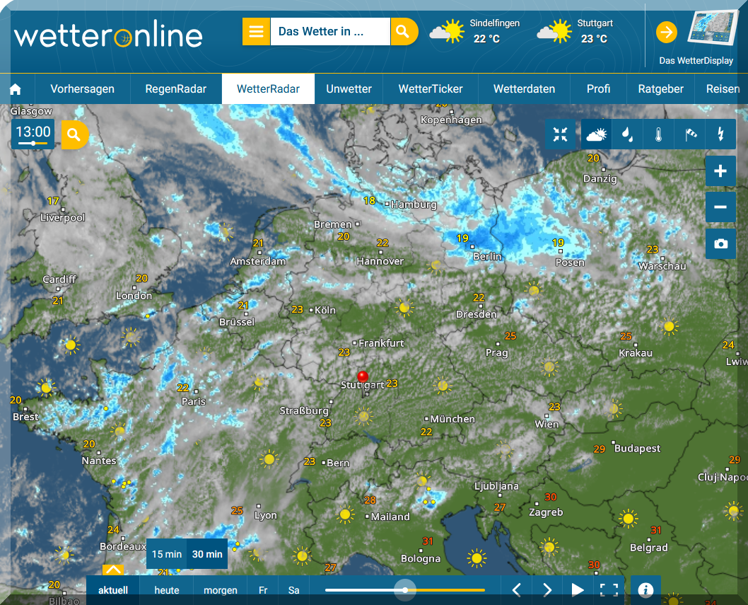Switch on the lightning layer
The image size is (748, 605).
click(720, 134)
